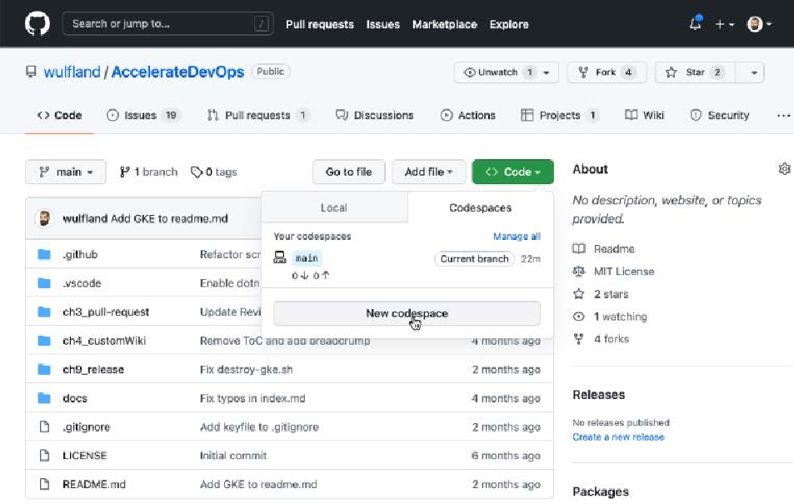The image size is (794, 504).
Task: Open the notifications bell
Action: [x=696, y=23]
